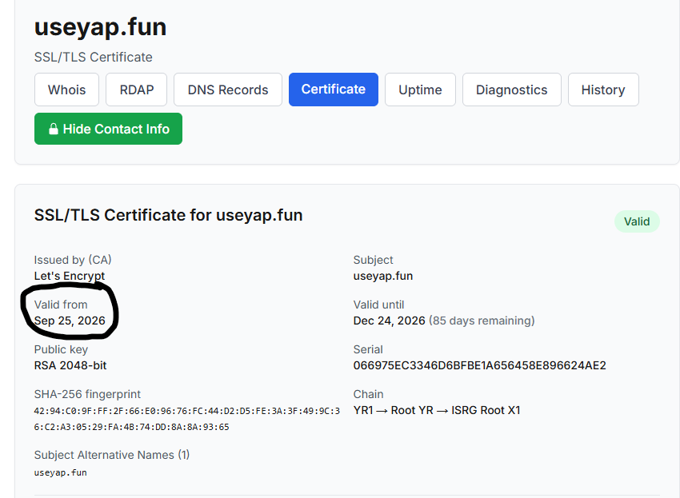The width and height of the screenshot is (680, 498).
Task: Click the Valid until label
Action: (378, 305)
